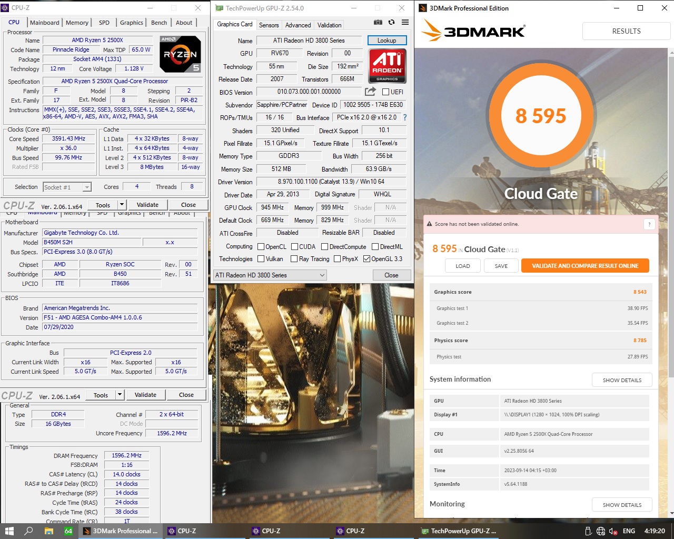Click the 3DMark logo in the header
This screenshot has width=674, height=539.
coord(474,31)
